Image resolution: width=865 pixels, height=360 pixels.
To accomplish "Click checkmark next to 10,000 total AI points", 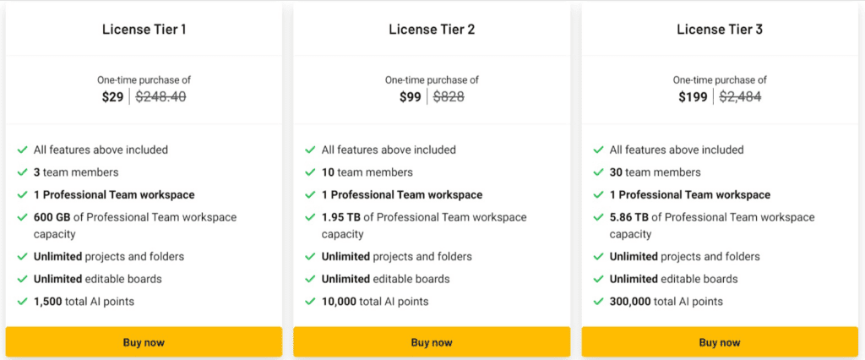I will (x=311, y=302).
